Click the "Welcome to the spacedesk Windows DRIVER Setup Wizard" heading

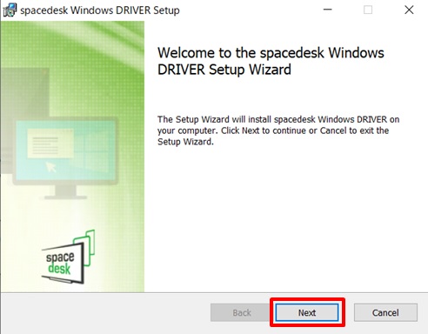point(271,61)
